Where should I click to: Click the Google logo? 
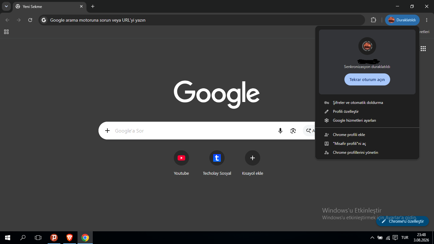(217, 94)
